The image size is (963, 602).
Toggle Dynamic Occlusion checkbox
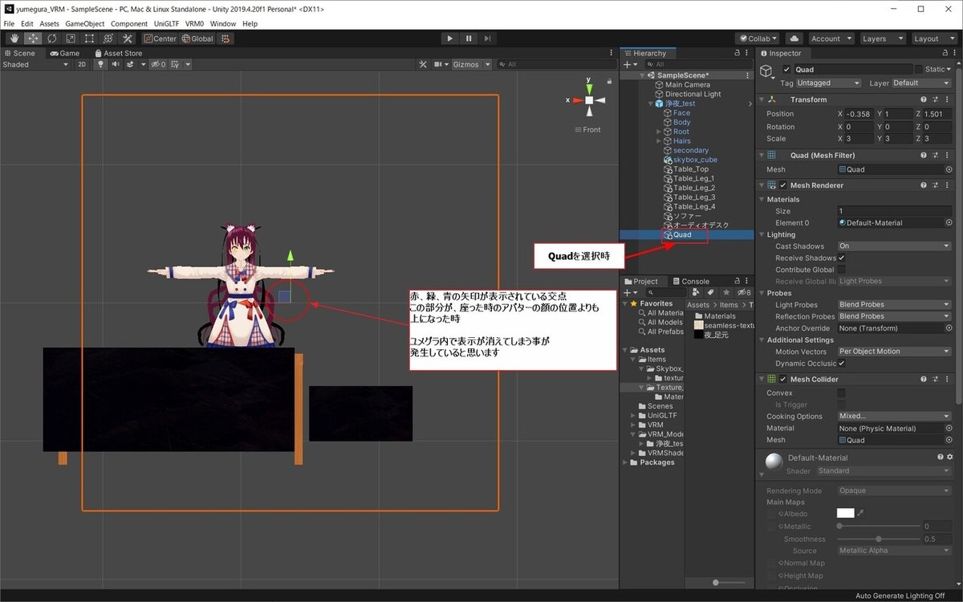click(841, 363)
